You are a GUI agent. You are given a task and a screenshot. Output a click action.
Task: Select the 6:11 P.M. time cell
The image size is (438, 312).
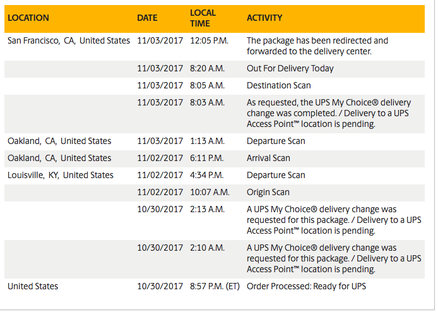tap(207, 159)
